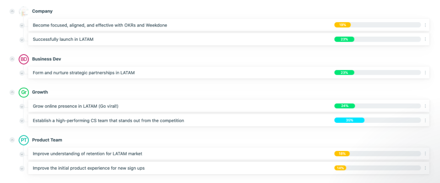440x183 pixels.
Task: Open three-dot menu for strategic partnerships objective
Action: pos(425,72)
